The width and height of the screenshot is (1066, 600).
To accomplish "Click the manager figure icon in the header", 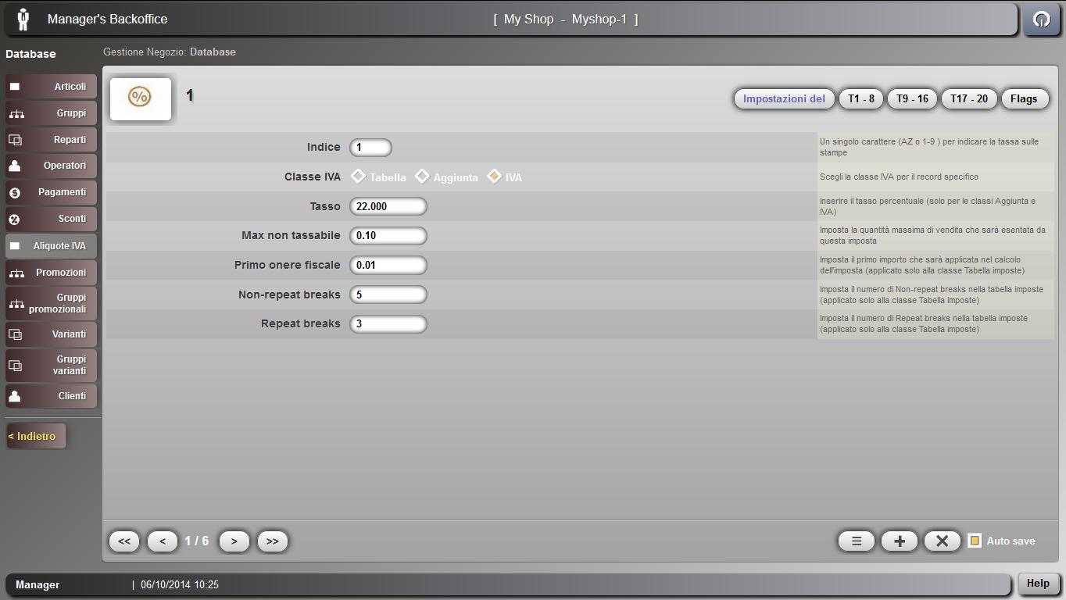I will (23, 20).
